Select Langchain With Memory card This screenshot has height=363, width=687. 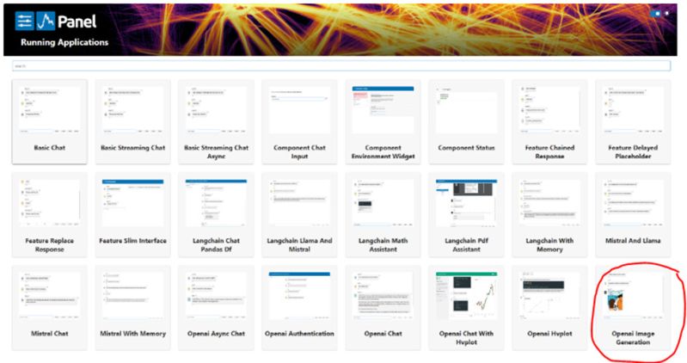click(549, 215)
